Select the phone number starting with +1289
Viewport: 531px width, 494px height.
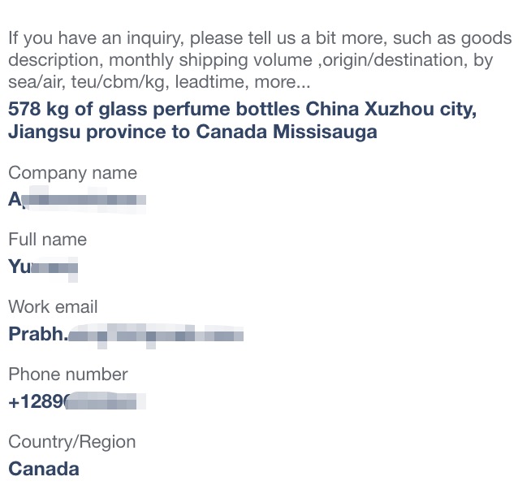pos(77,402)
